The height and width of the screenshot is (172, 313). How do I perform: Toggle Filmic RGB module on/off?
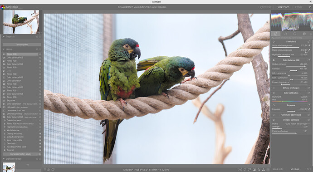point(274,42)
